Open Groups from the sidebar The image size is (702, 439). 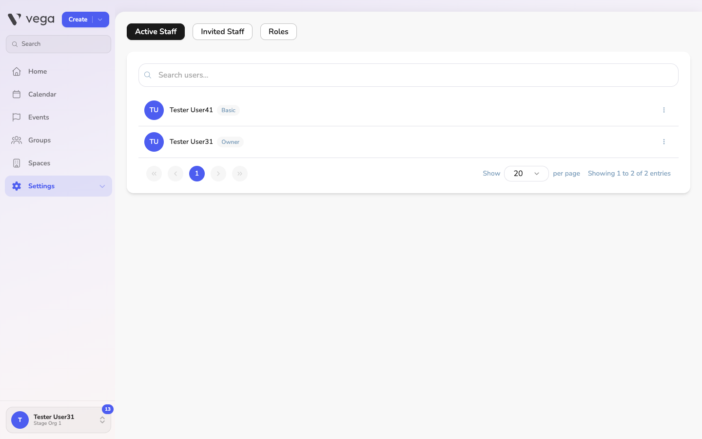point(58,140)
